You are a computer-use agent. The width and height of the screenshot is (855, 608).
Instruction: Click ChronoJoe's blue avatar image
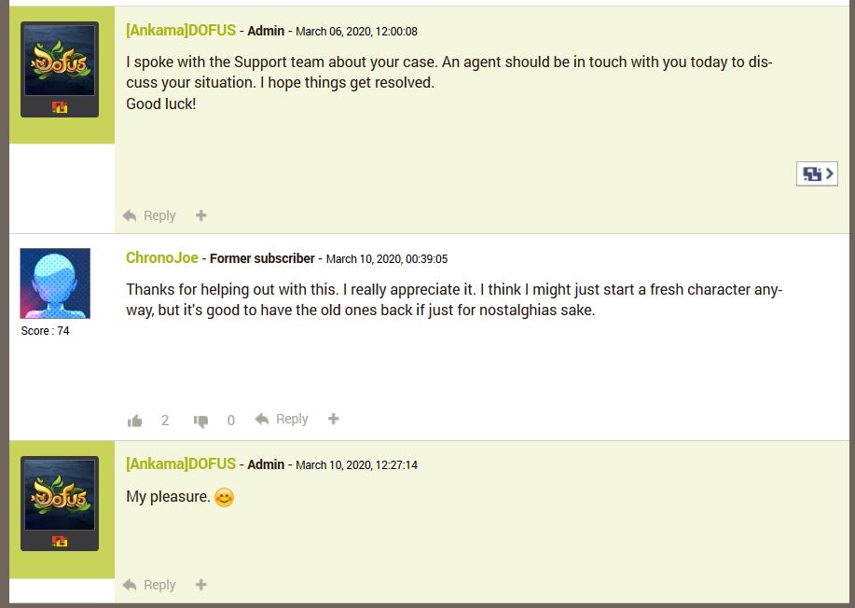click(x=55, y=283)
